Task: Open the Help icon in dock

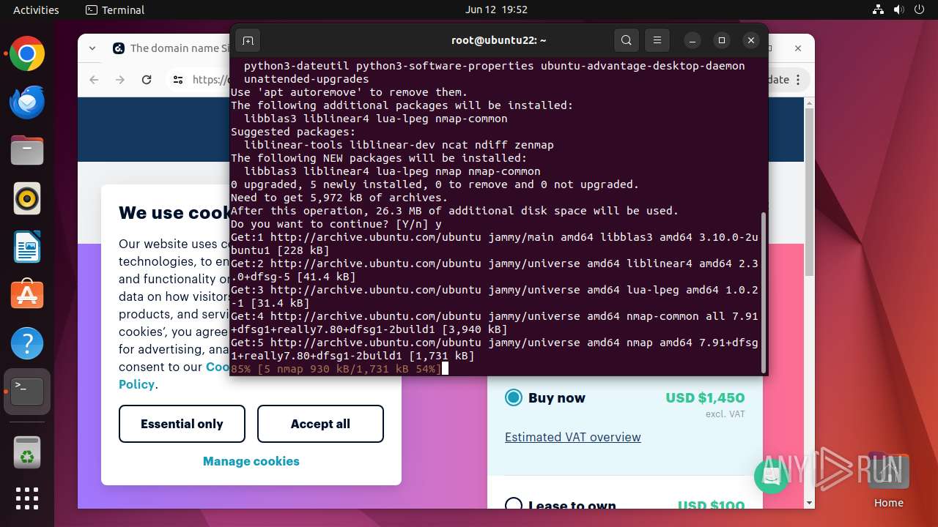Action: coord(27,343)
